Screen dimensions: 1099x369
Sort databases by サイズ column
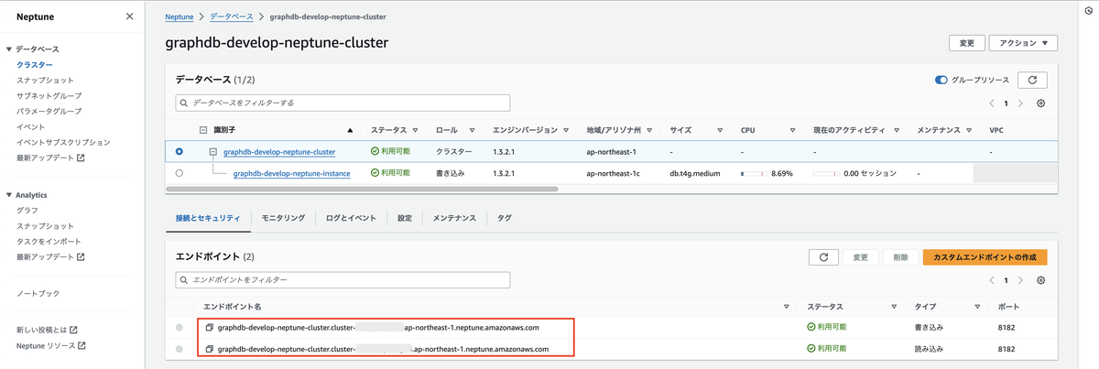coord(720,130)
